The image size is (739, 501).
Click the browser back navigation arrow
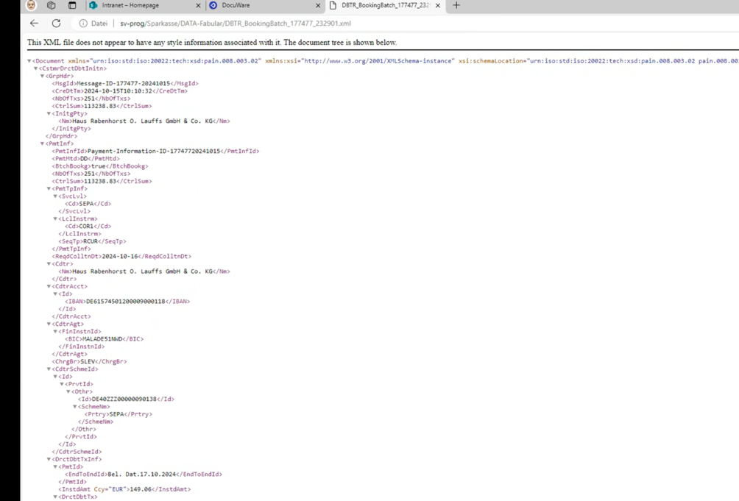[x=34, y=23]
